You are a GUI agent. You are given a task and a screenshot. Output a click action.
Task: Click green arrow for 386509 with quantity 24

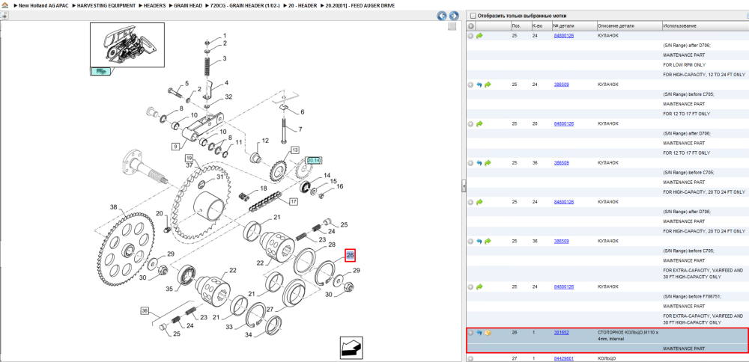488,85
